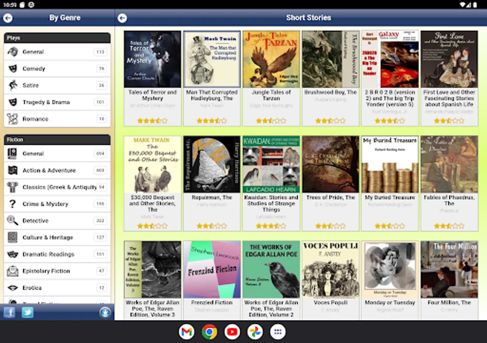The height and width of the screenshot is (343, 487).
Task: Choose the Tragedy & Drama genre
Action: [57, 102]
